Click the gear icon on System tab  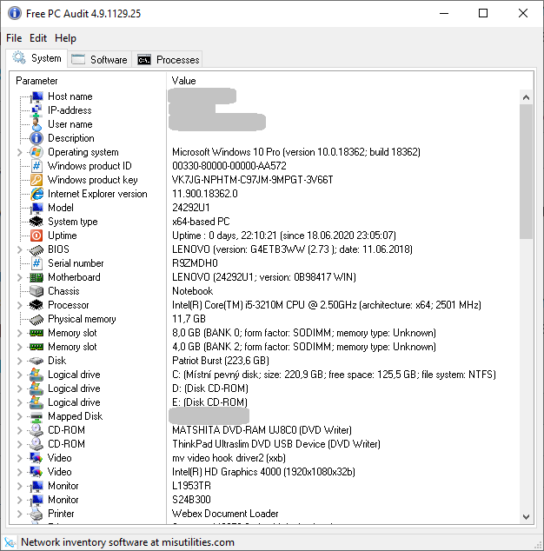(x=19, y=58)
